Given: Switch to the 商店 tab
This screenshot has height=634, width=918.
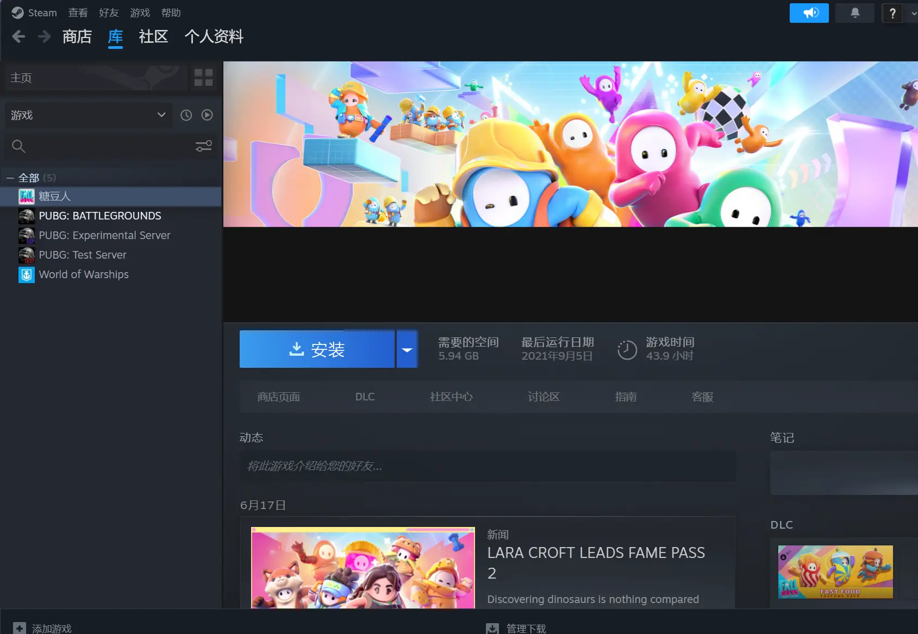Looking at the screenshot, I should (x=77, y=36).
